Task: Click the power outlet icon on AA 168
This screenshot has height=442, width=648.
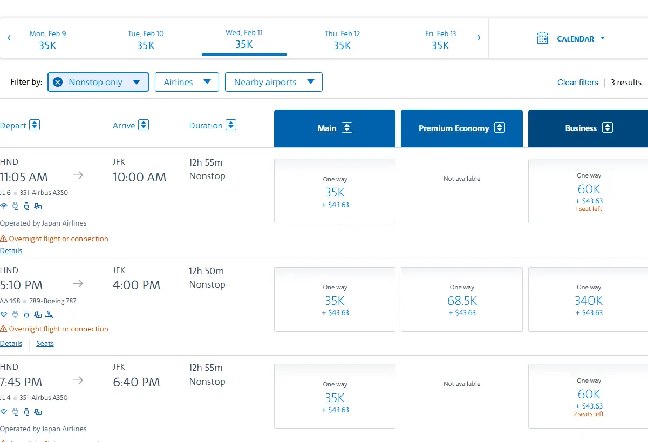Action: tap(15, 315)
